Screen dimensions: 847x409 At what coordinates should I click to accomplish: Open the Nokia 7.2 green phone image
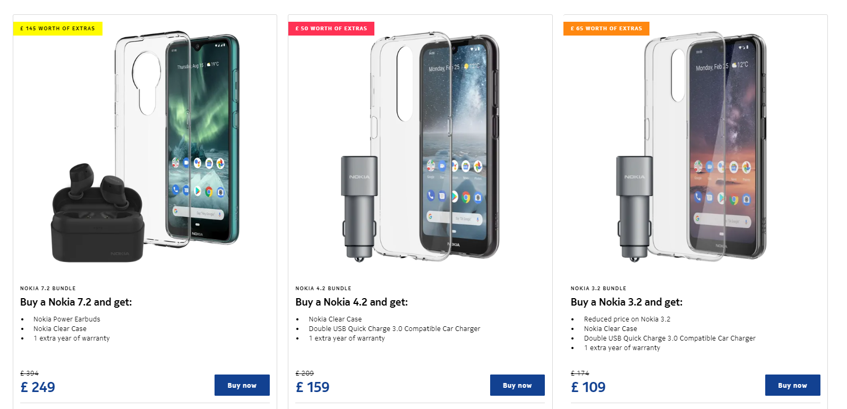(204, 138)
